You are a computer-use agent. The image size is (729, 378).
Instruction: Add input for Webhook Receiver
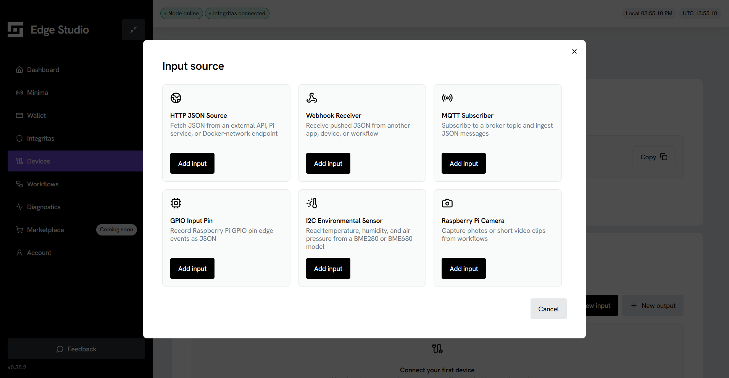pyautogui.click(x=328, y=163)
